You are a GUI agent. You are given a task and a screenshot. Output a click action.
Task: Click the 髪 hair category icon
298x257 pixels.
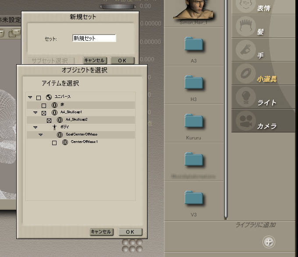245,26
